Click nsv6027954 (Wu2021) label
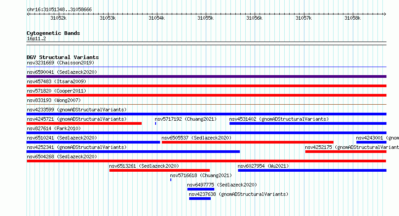399x216 pixels. pos(263,166)
